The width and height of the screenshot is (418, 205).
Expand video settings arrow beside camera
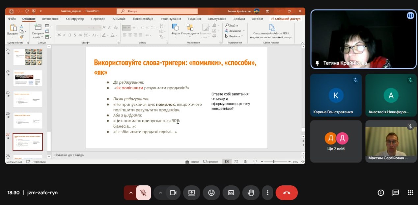[160, 193]
